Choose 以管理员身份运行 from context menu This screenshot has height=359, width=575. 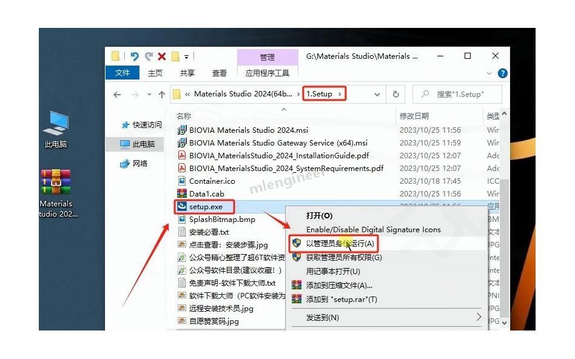pyautogui.click(x=340, y=243)
